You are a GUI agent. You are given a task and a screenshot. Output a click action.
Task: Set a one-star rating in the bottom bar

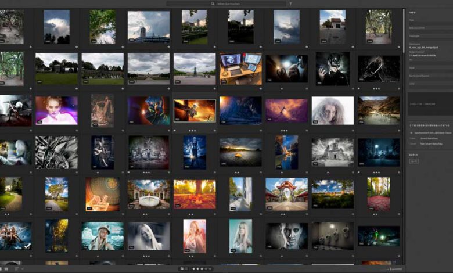coord(194,269)
